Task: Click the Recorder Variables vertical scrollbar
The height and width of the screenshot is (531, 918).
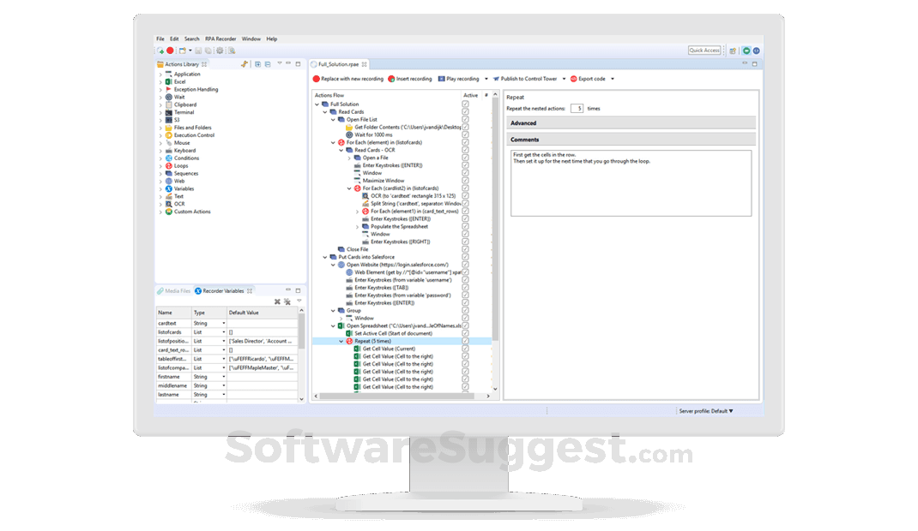Action: coord(301,330)
